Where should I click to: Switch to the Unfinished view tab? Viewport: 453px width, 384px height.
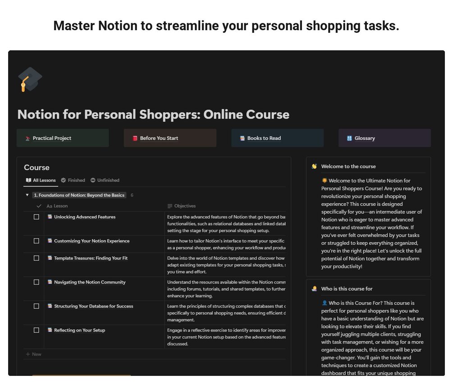pyautogui.click(x=105, y=181)
